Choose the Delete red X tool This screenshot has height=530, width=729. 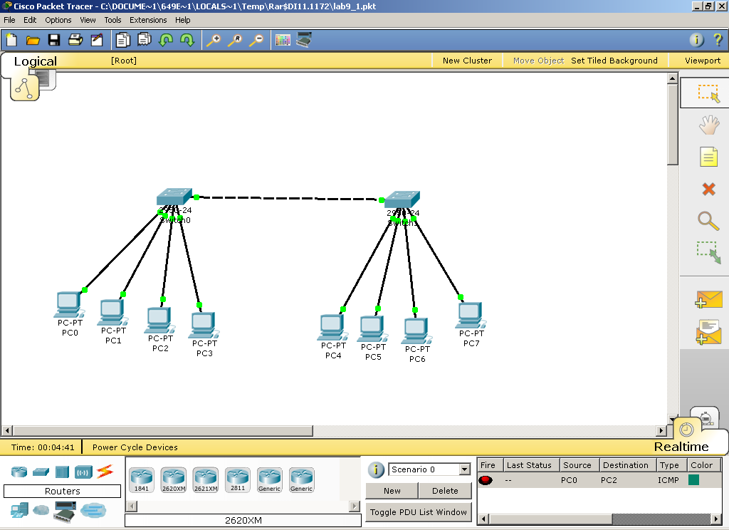point(708,189)
